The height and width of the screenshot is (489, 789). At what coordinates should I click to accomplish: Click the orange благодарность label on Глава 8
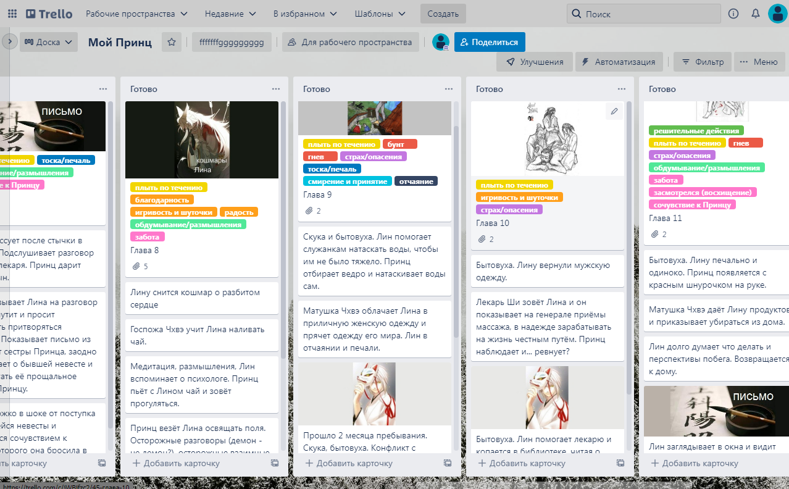tap(162, 199)
